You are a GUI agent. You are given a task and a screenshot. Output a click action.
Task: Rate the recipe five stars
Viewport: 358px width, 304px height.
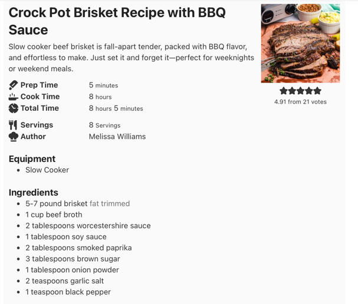(x=318, y=91)
